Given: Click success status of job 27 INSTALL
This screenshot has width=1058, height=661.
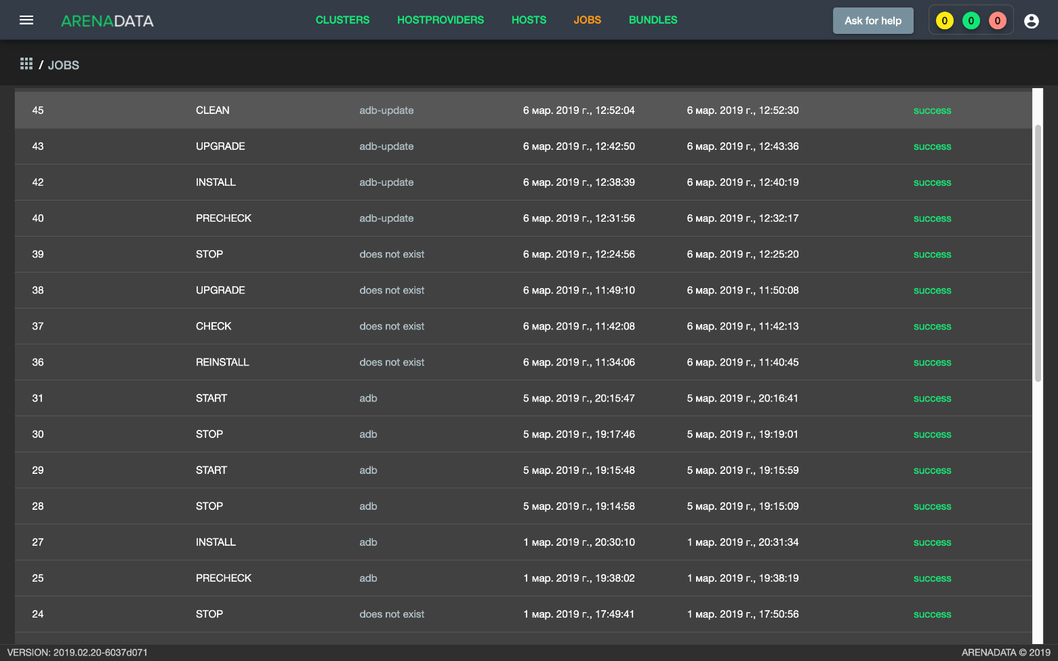Looking at the screenshot, I should [x=932, y=542].
